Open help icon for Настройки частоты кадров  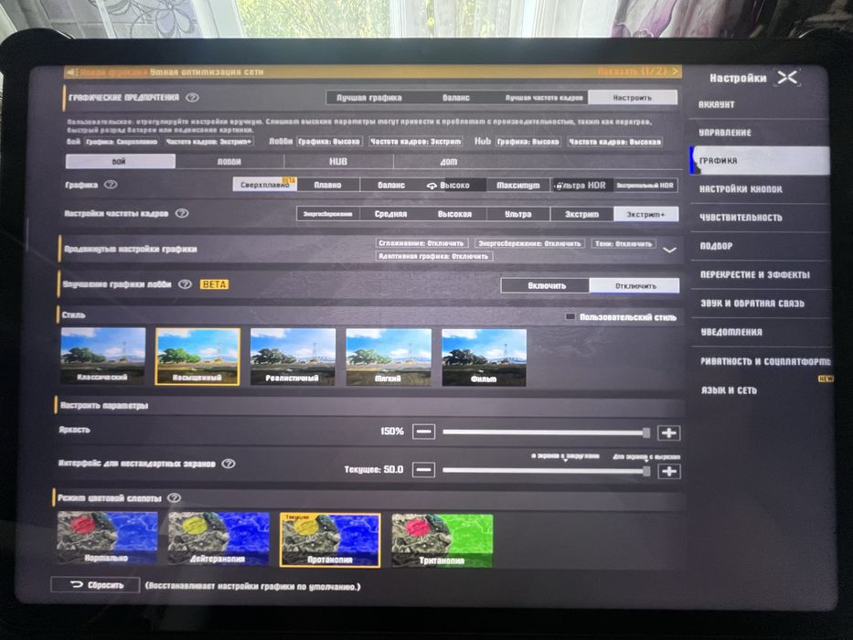(x=182, y=213)
